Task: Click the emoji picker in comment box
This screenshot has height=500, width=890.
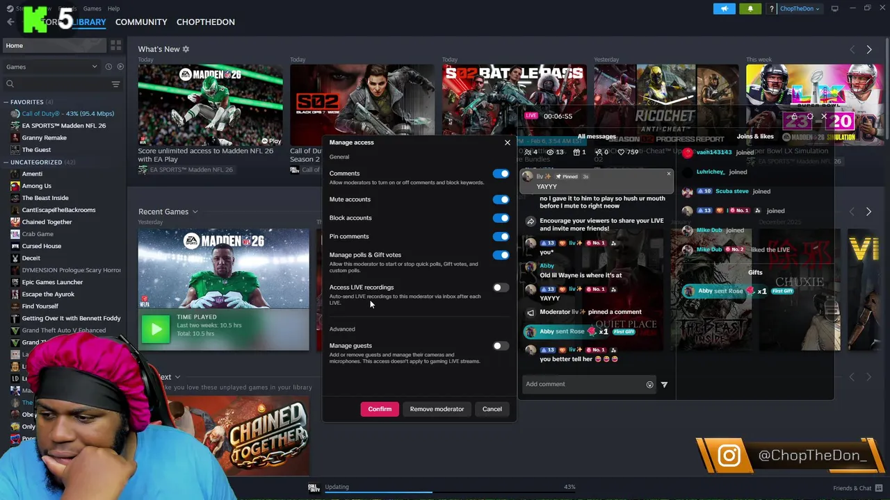Action: [x=649, y=385]
